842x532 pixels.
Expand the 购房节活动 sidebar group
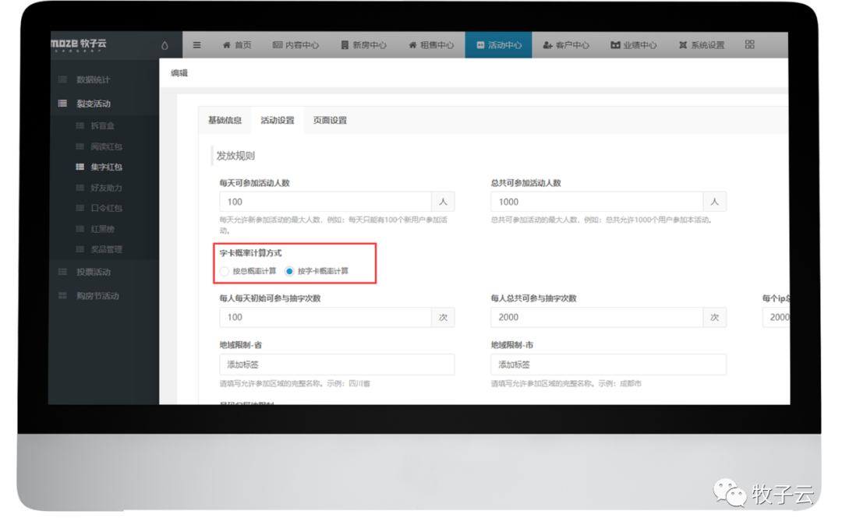point(97,296)
